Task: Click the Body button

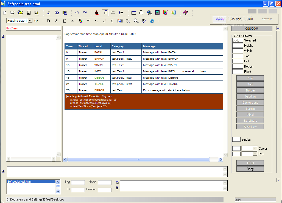Action: point(250,169)
